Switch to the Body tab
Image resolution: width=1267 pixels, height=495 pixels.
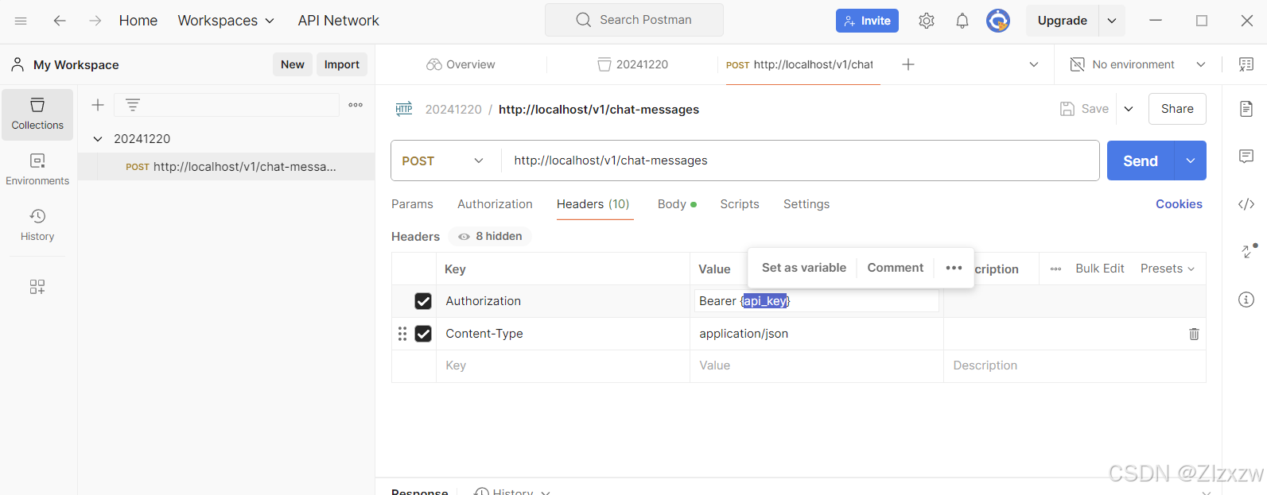pos(677,204)
